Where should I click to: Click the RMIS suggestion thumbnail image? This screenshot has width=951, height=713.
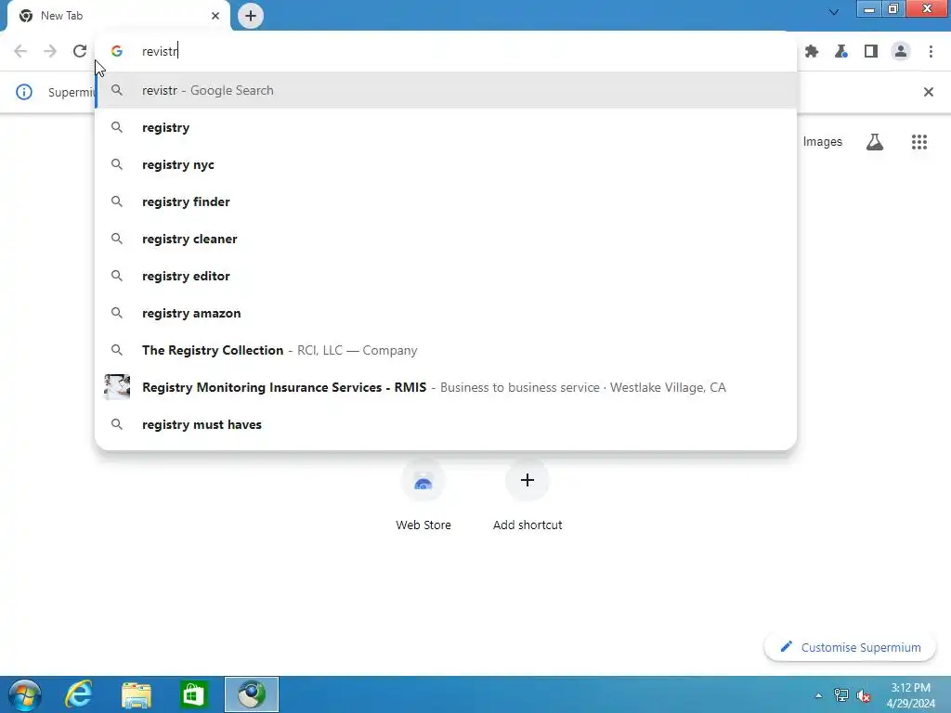click(x=117, y=387)
